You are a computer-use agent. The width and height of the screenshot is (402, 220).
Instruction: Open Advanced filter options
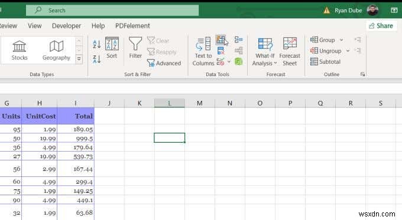(x=164, y=63)
